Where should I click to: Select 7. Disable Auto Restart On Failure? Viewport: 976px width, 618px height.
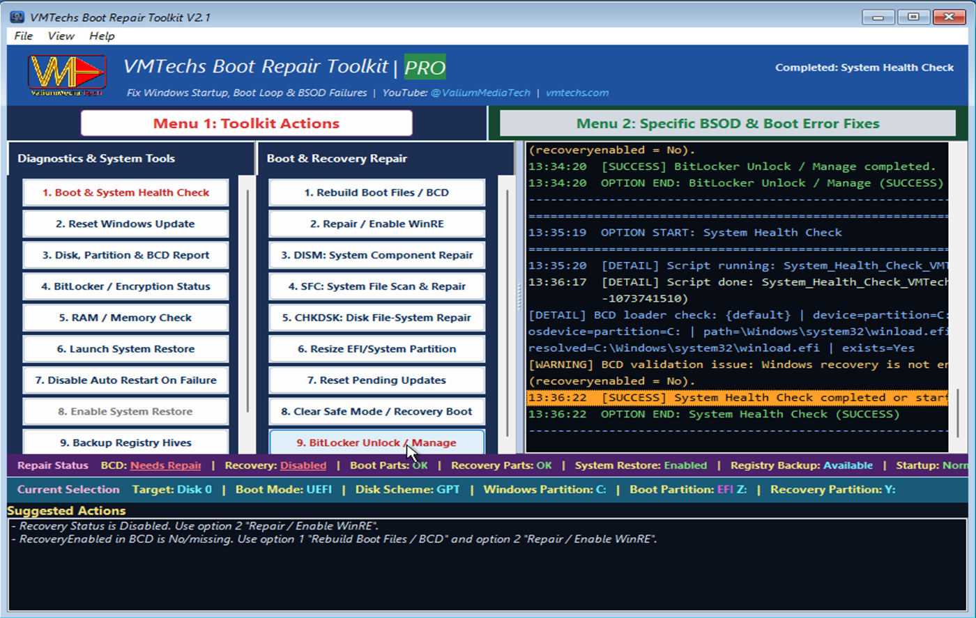tap(125, 380)
